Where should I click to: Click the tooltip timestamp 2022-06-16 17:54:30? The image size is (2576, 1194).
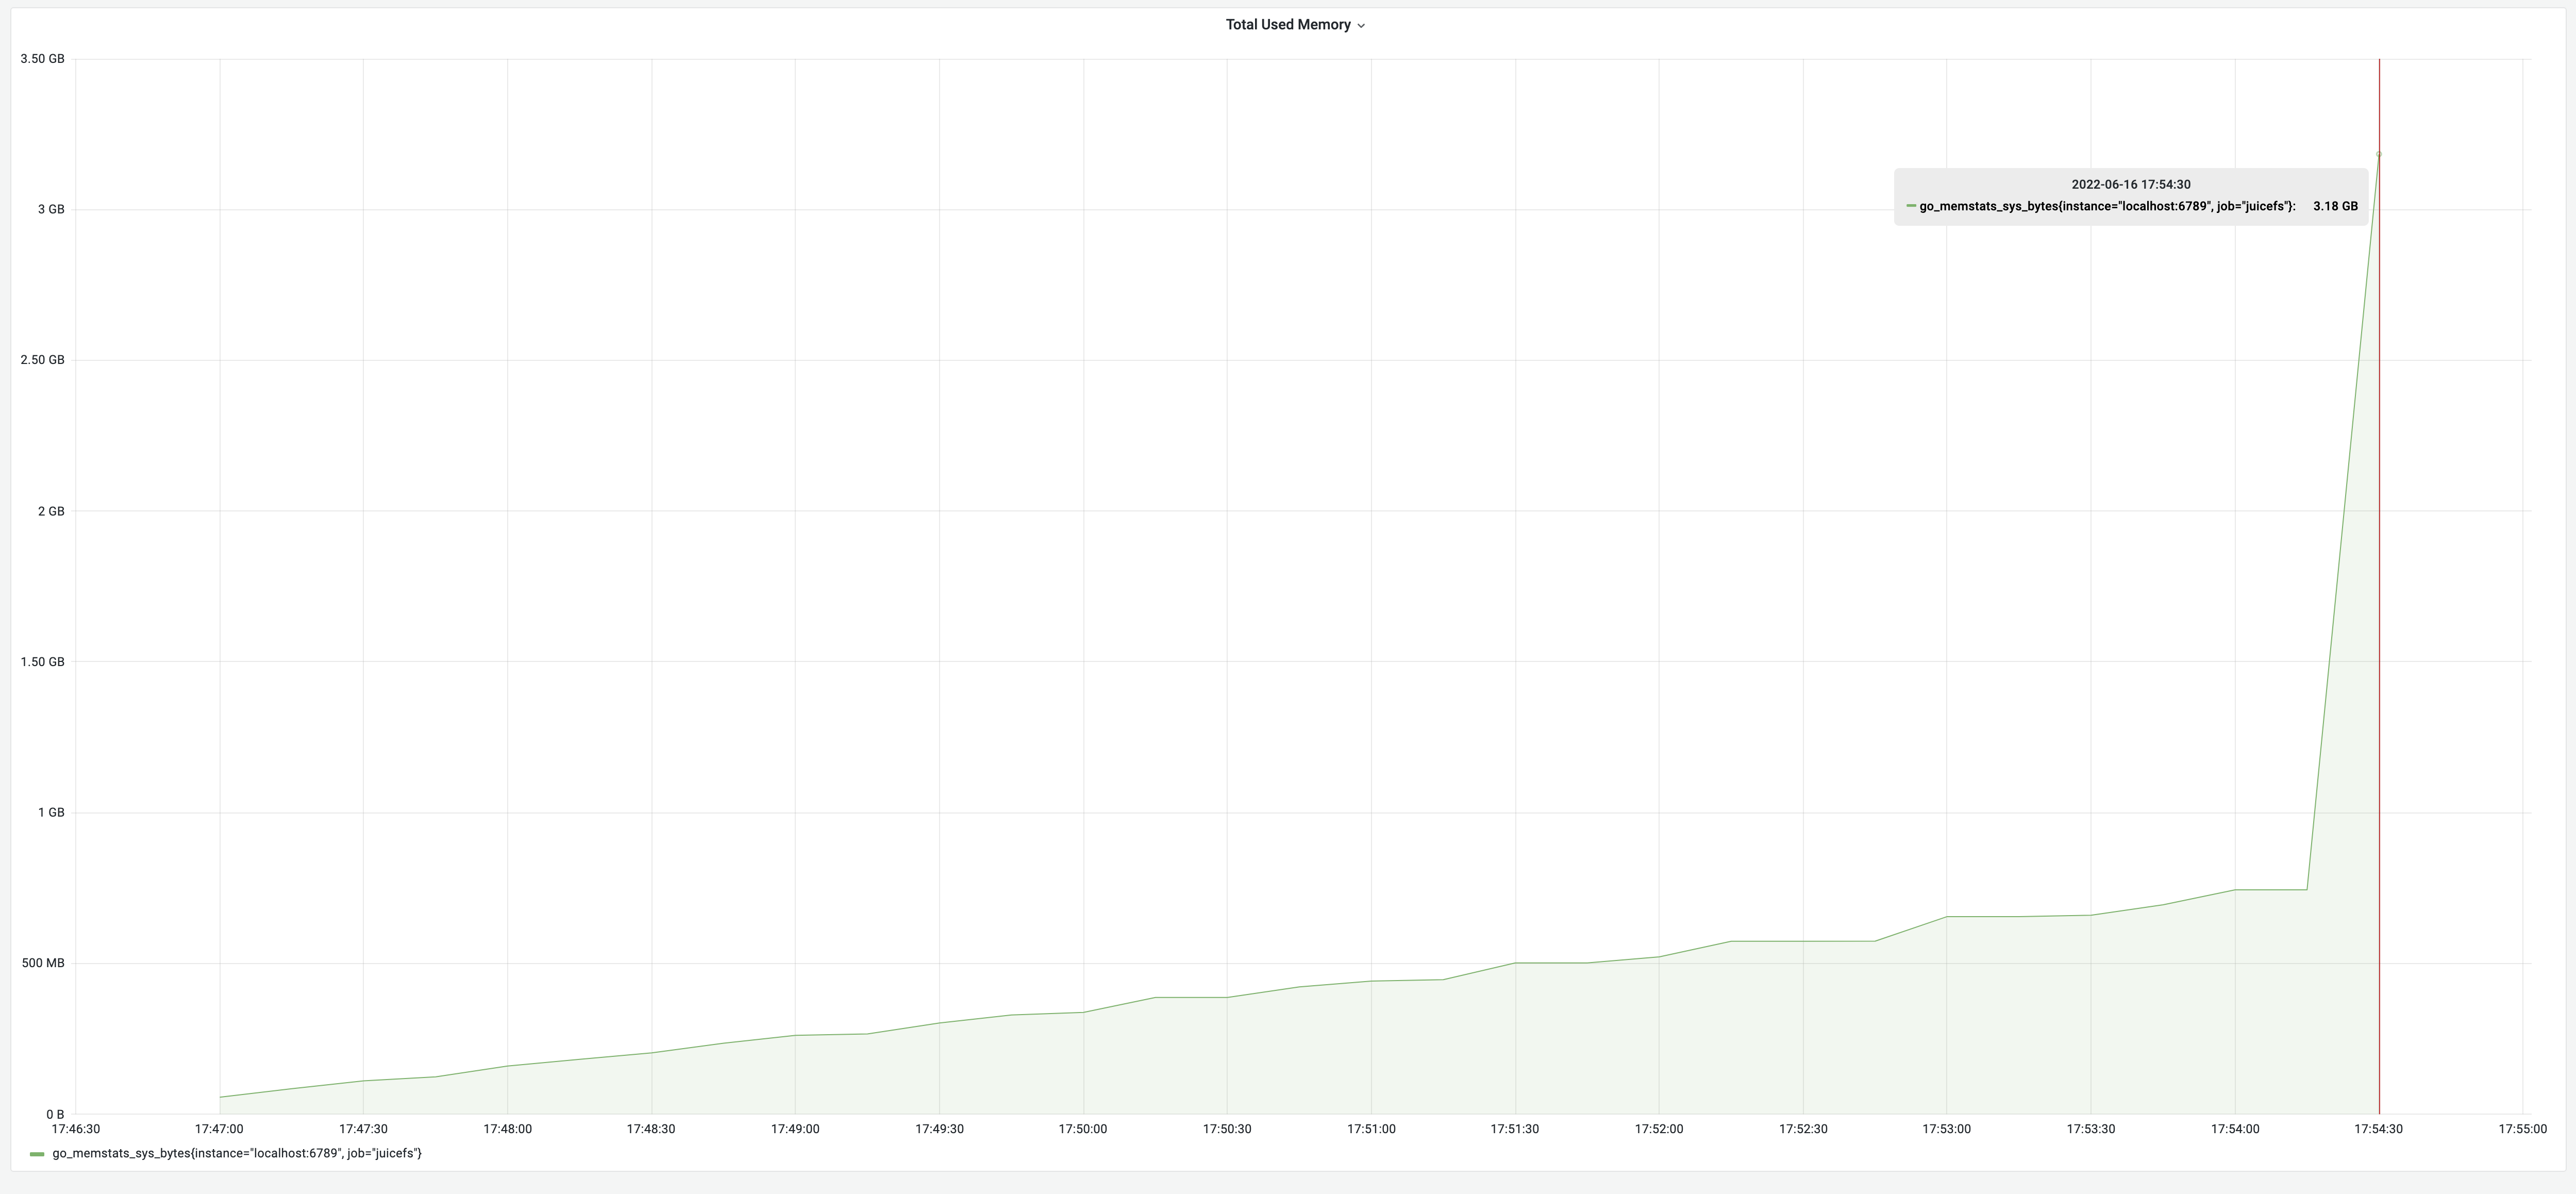[2130, 184]
